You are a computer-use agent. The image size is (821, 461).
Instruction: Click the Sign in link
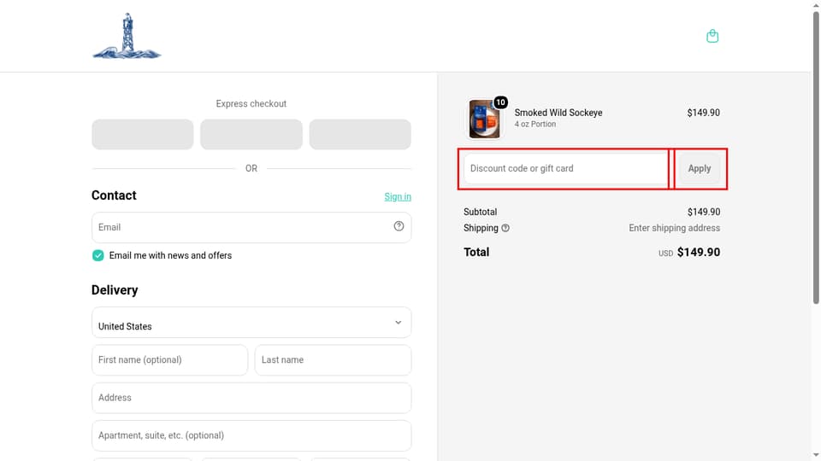pyautogui.click(x=398, y=196)
